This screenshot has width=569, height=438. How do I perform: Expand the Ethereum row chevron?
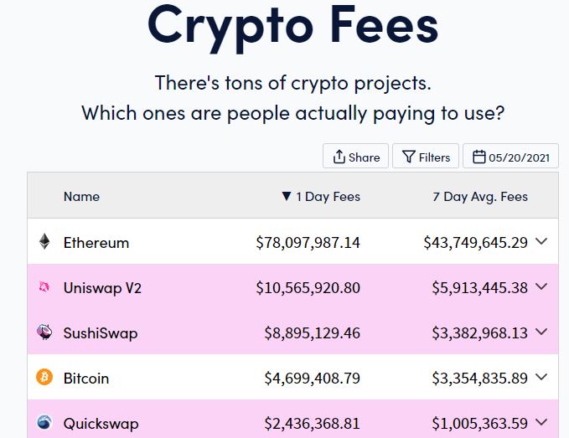coord(541,241)
